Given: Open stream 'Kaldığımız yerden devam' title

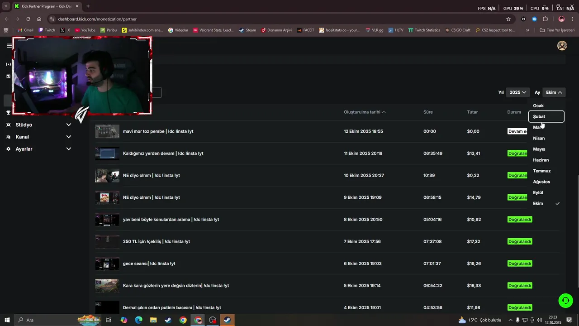Looking at the screenshot, I should (x=163, y=153).
